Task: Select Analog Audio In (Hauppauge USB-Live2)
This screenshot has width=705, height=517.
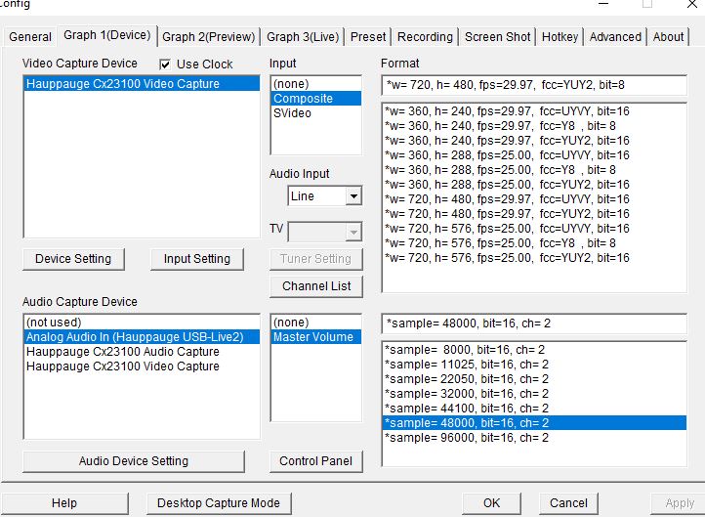Action: [x=142, y=337]
